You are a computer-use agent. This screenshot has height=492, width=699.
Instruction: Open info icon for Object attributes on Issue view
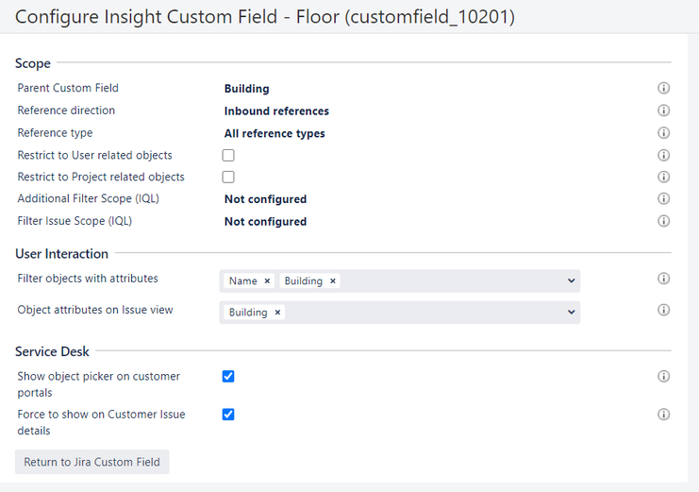[x=663, y=310]
